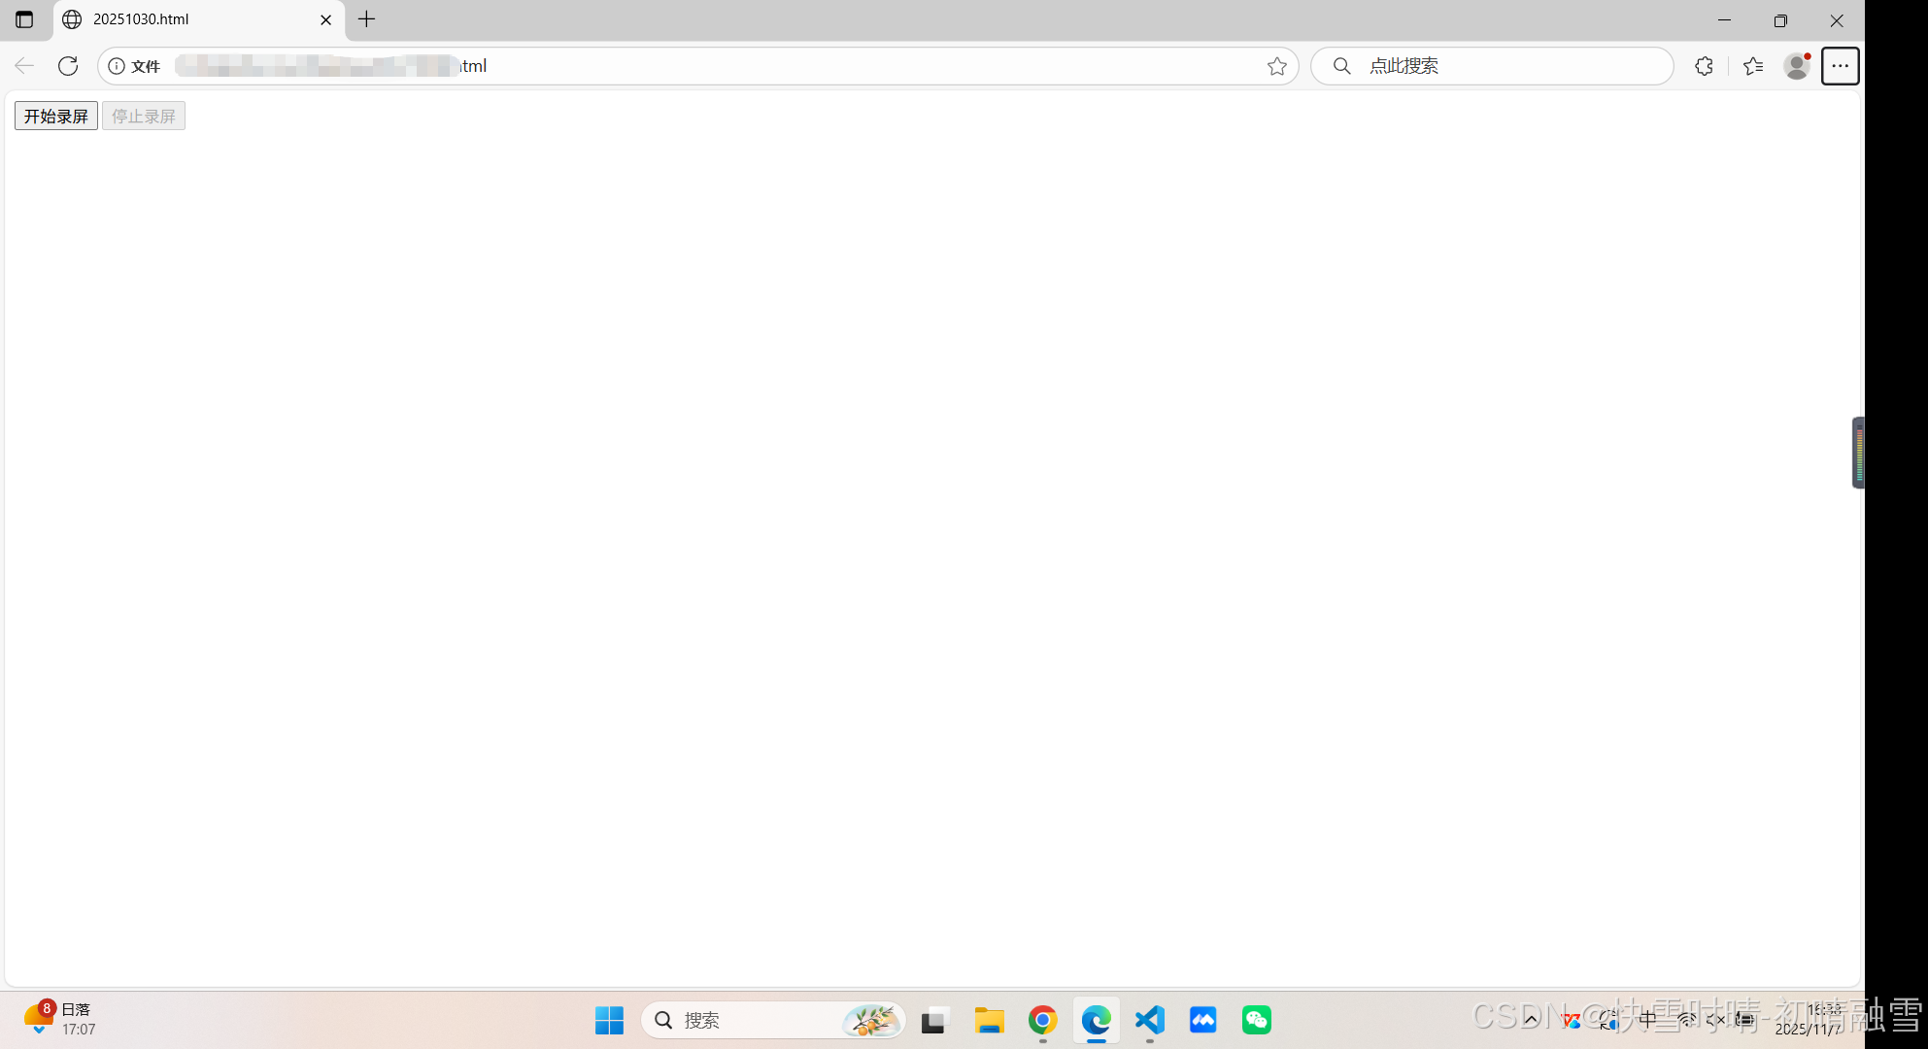Open the tab actions menu icon
The image size is (1928, 1049).
click(24, 19)
